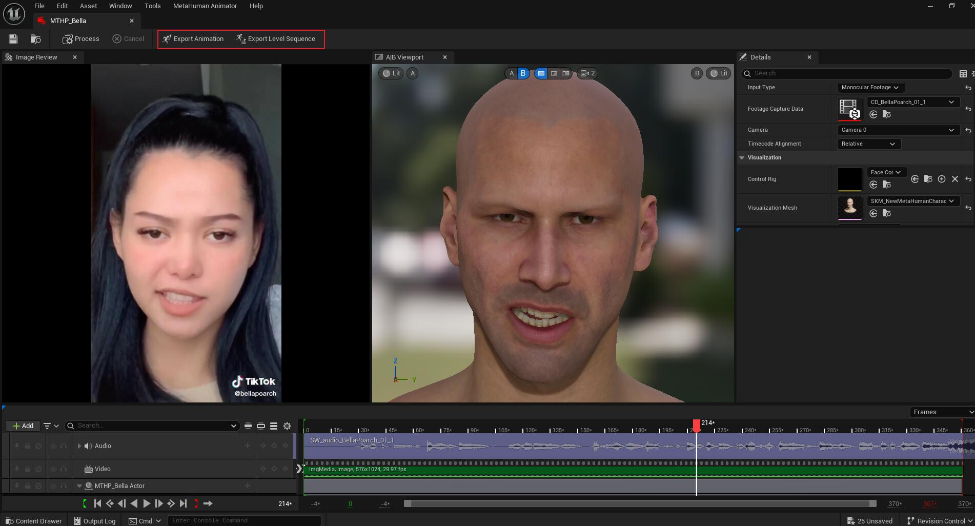Open the Asset menu
Image resolution: width=975 pixels, height=526 pixels.
click(88, 6)
